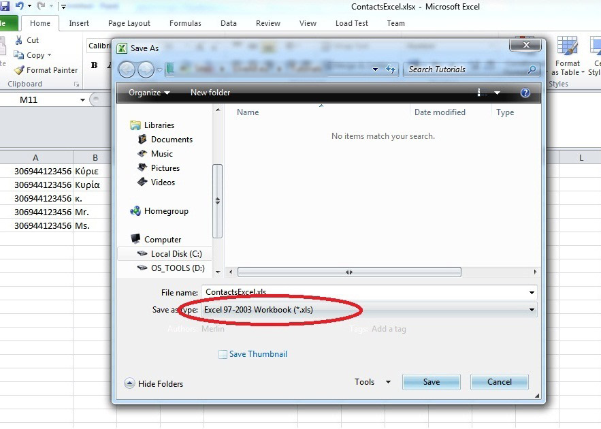
Task: Refresh the Save As folder location
Action: pos(391,69)
